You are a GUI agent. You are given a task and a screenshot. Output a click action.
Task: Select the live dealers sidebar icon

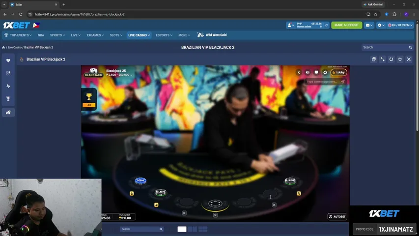8,113
